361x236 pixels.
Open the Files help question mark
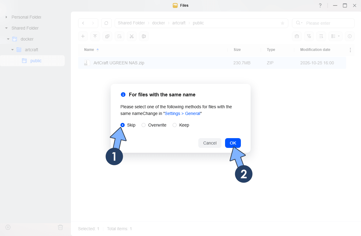pyautogui.click(x=320, y=5)
